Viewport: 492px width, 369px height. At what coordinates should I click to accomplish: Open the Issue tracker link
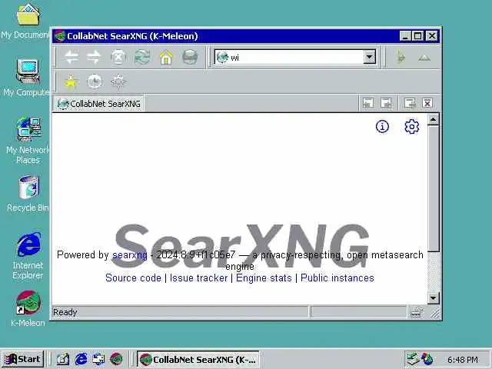click(x=198, y=278)
